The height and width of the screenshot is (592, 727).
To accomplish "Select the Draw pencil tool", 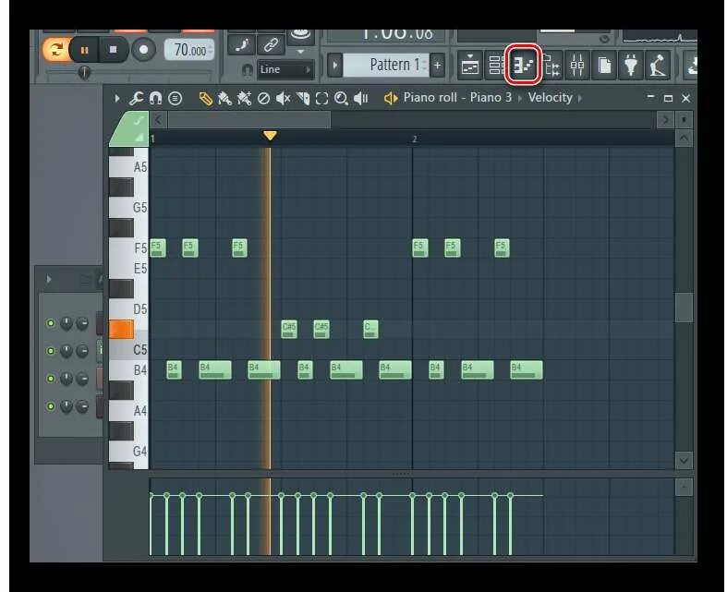I will tap(205, 98).
